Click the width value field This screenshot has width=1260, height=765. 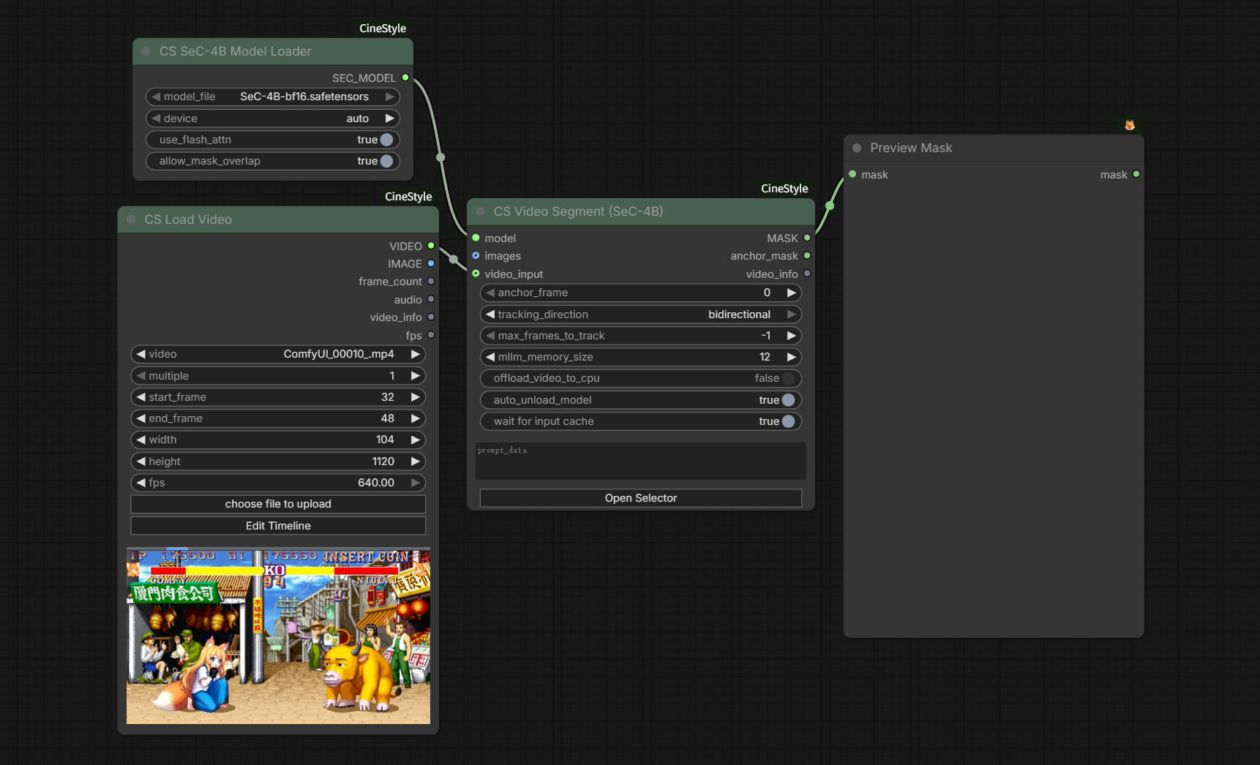pyautogui.click(x=278, y=440)
